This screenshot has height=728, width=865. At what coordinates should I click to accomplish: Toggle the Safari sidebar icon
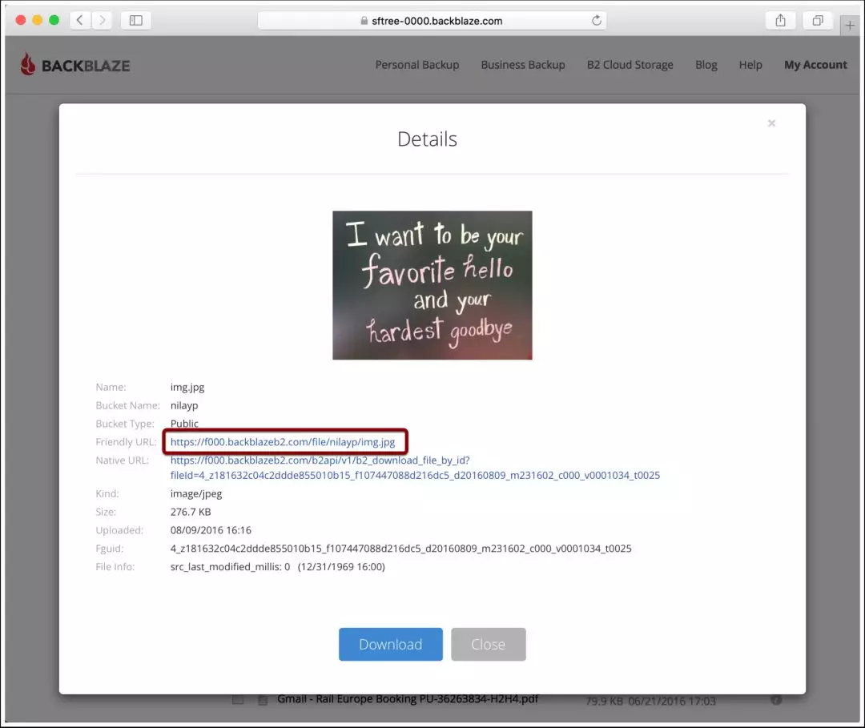coord(135,20)
